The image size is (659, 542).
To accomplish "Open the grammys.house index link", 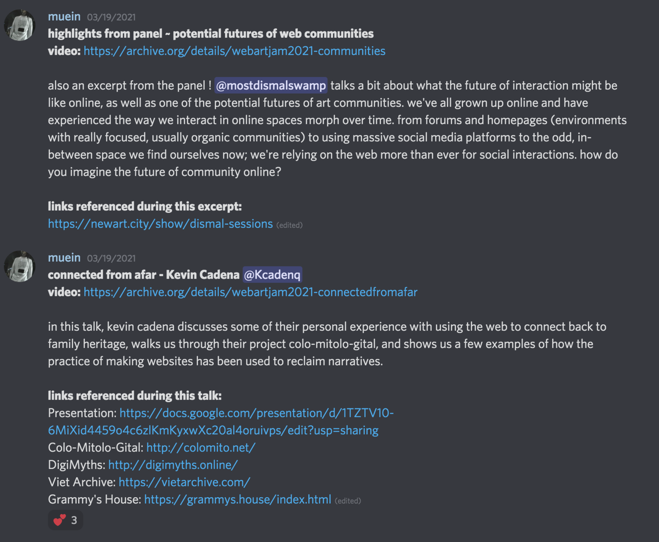I will [x=237, y=499].
